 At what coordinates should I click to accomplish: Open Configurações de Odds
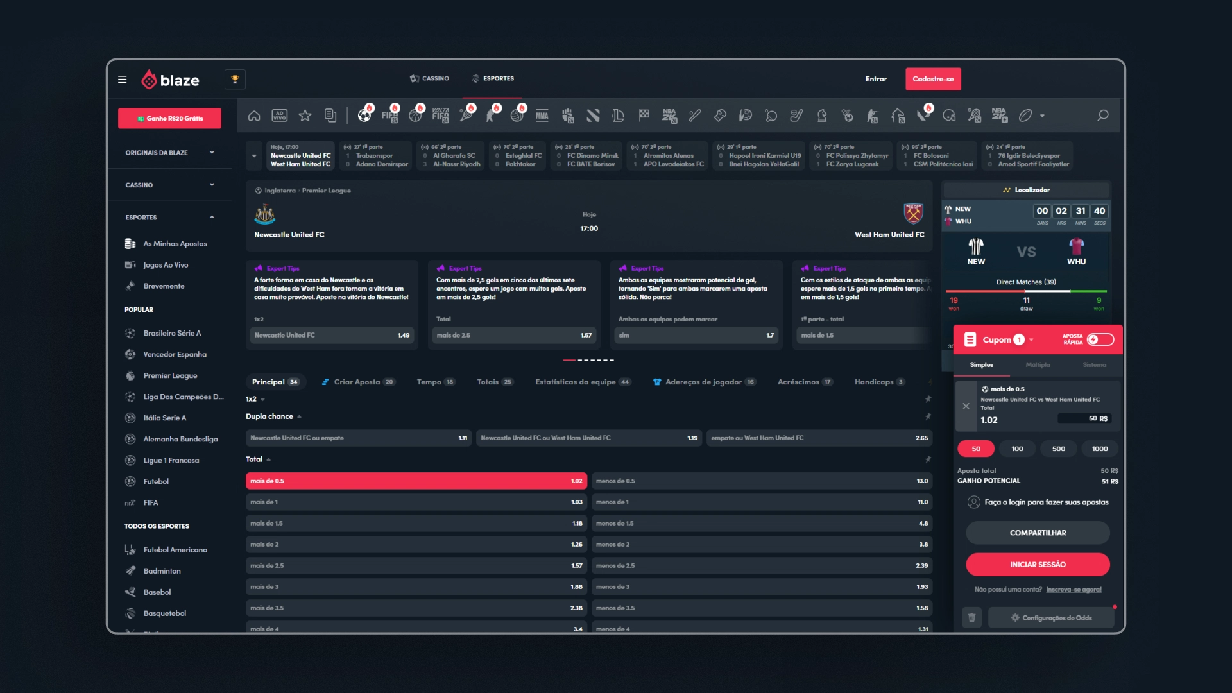[1051, 618]
